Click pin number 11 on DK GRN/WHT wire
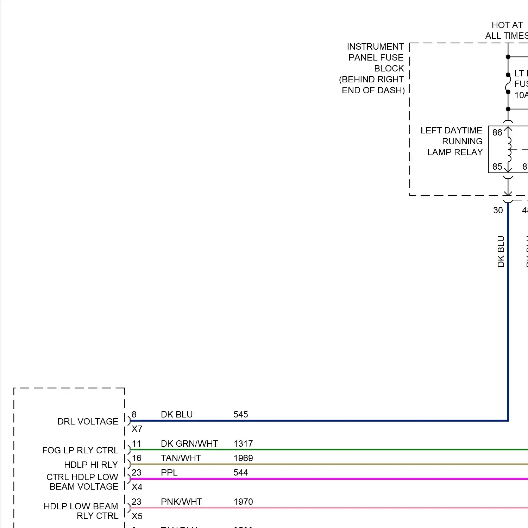The width and height of the screenshot is (528, 528). click(137, 444)
